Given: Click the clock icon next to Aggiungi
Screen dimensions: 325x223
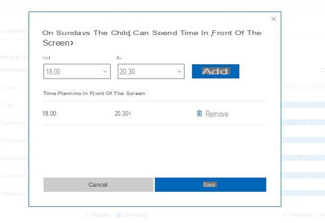Looking at the screenshot, I should coord(286,215).
